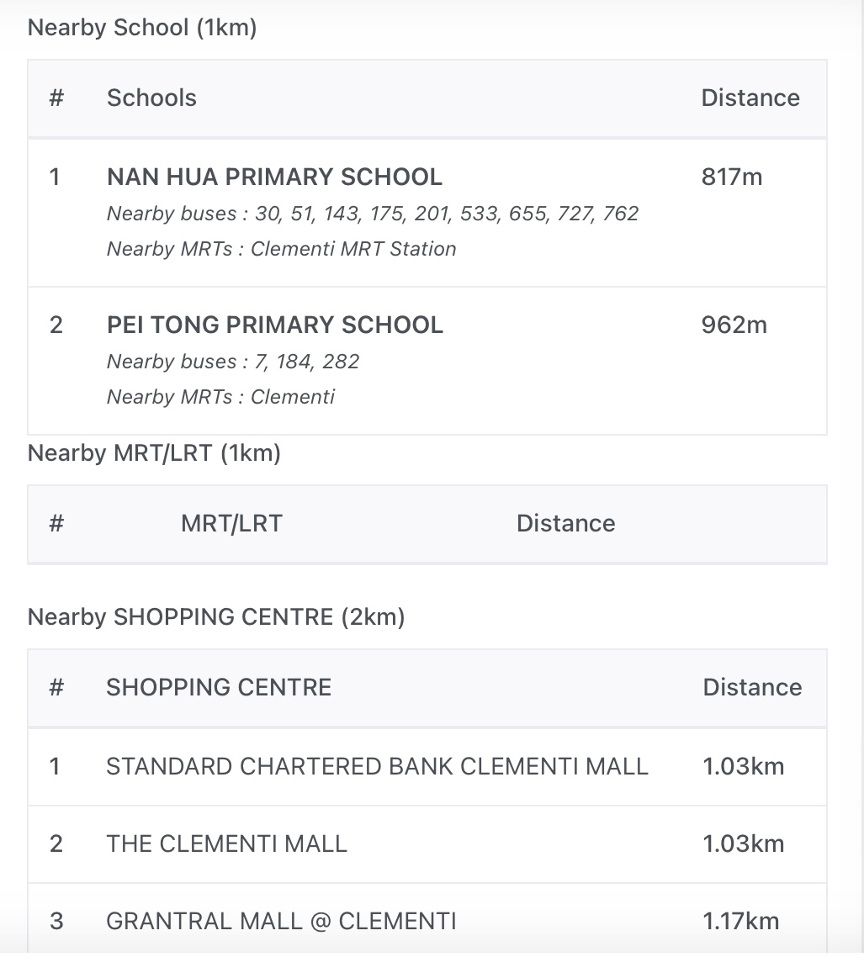This screenshot has width=864, height=957.
Task: Click SHOPPING CENTRE column header
Action: pos(219,688)
